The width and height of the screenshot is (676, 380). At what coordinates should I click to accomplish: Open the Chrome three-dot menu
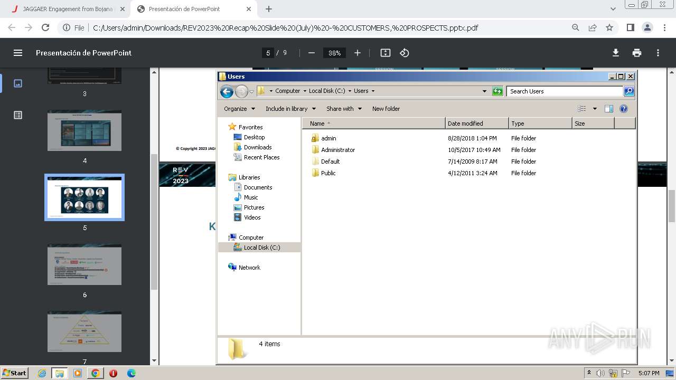[x=663, y=27]
